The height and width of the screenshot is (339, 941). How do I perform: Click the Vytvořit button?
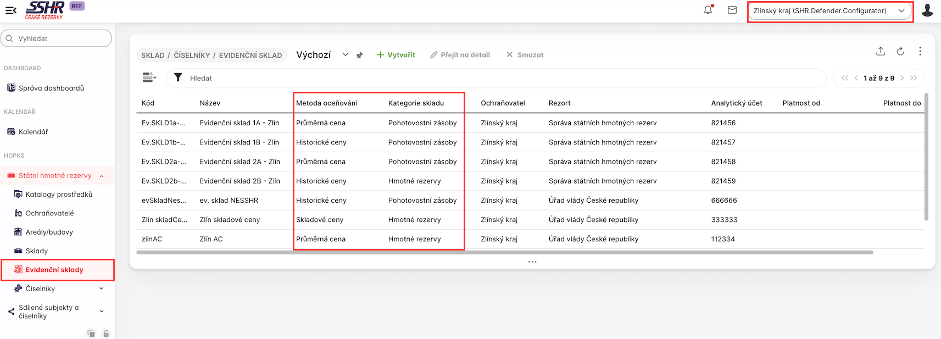[396, 55]
